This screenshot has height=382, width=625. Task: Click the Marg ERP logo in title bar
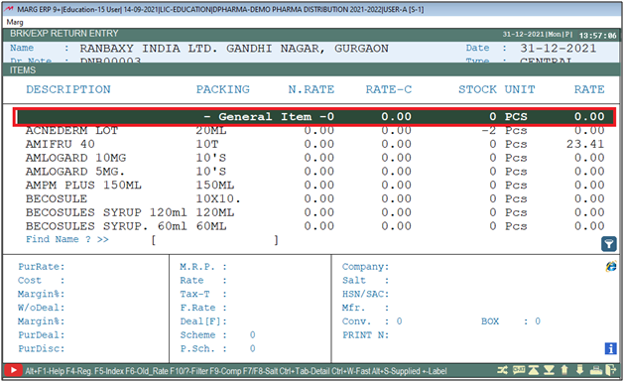tap(9, 9)
